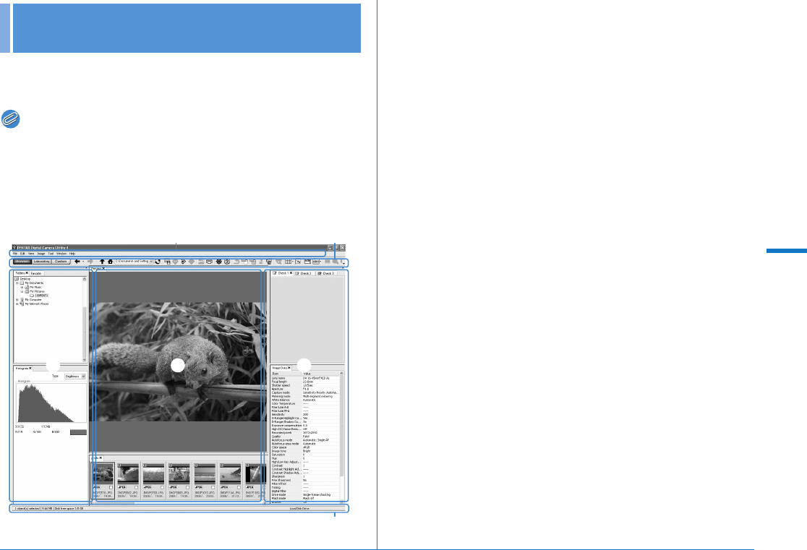Open the back history dropdown arrow
Screen dimensions: 807x550
tap(83, 262)
